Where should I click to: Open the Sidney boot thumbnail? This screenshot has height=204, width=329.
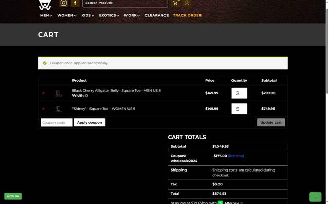58,109
